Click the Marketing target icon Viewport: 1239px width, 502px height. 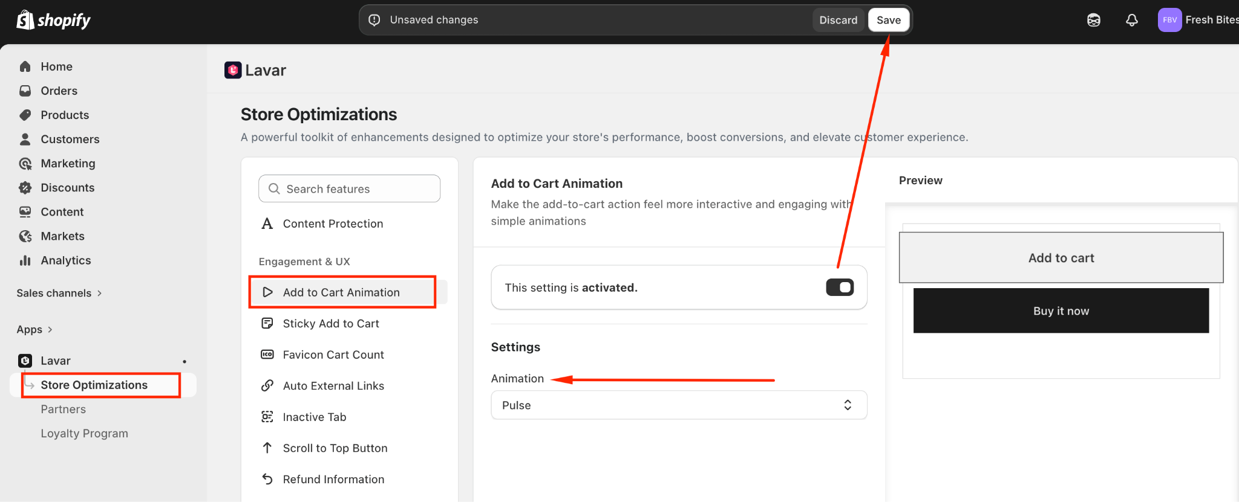pos(25,164)
